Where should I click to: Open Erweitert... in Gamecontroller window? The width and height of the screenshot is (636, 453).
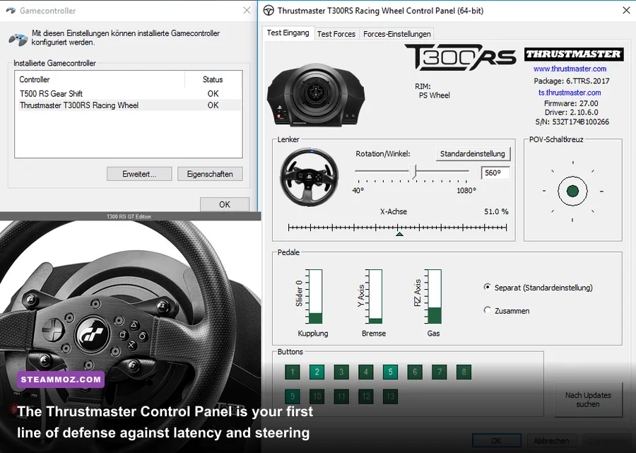click(x=139, y=174)
